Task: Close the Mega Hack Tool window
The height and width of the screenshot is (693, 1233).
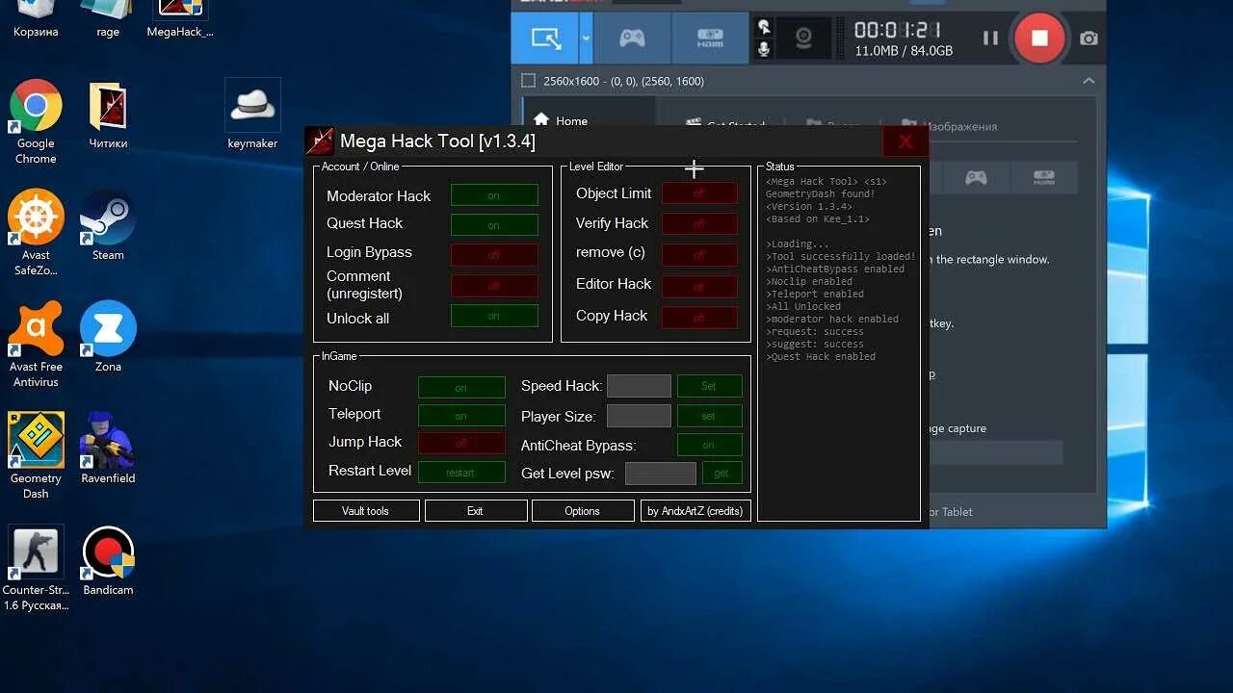Action: tap(905, 141)
